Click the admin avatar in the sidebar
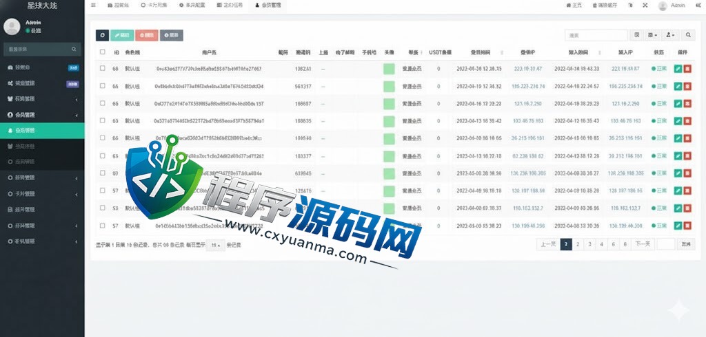This screenshot has width=706, height=337. (x=12, y=27)
